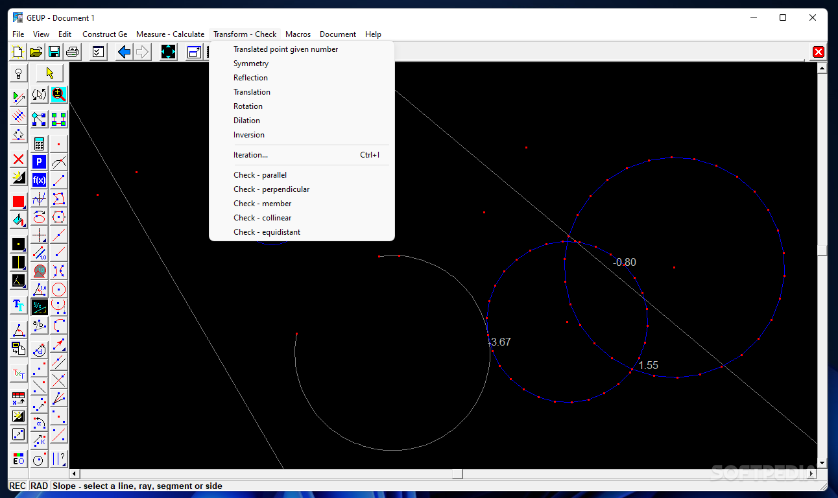This screenshot has height=498, width=838.
Task: Click the red X close-document button
Action: point(819,52)
